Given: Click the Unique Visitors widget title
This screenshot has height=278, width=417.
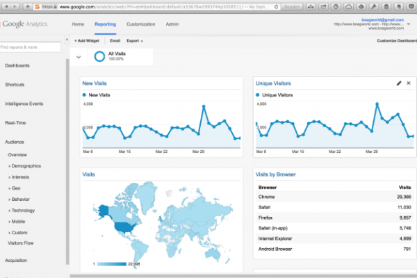Looking at the screenshot, I should 273,83.
